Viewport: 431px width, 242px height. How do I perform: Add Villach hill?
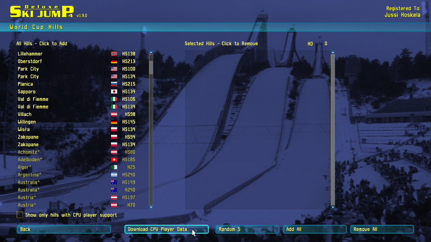(x=77, y=114)
